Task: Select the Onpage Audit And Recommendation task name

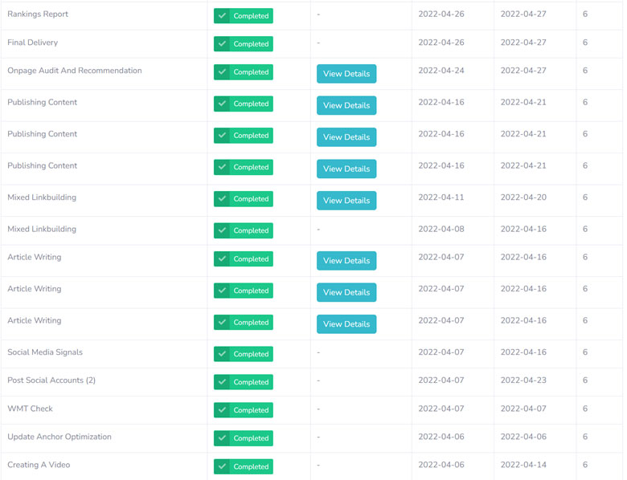Action: [75, 71]
